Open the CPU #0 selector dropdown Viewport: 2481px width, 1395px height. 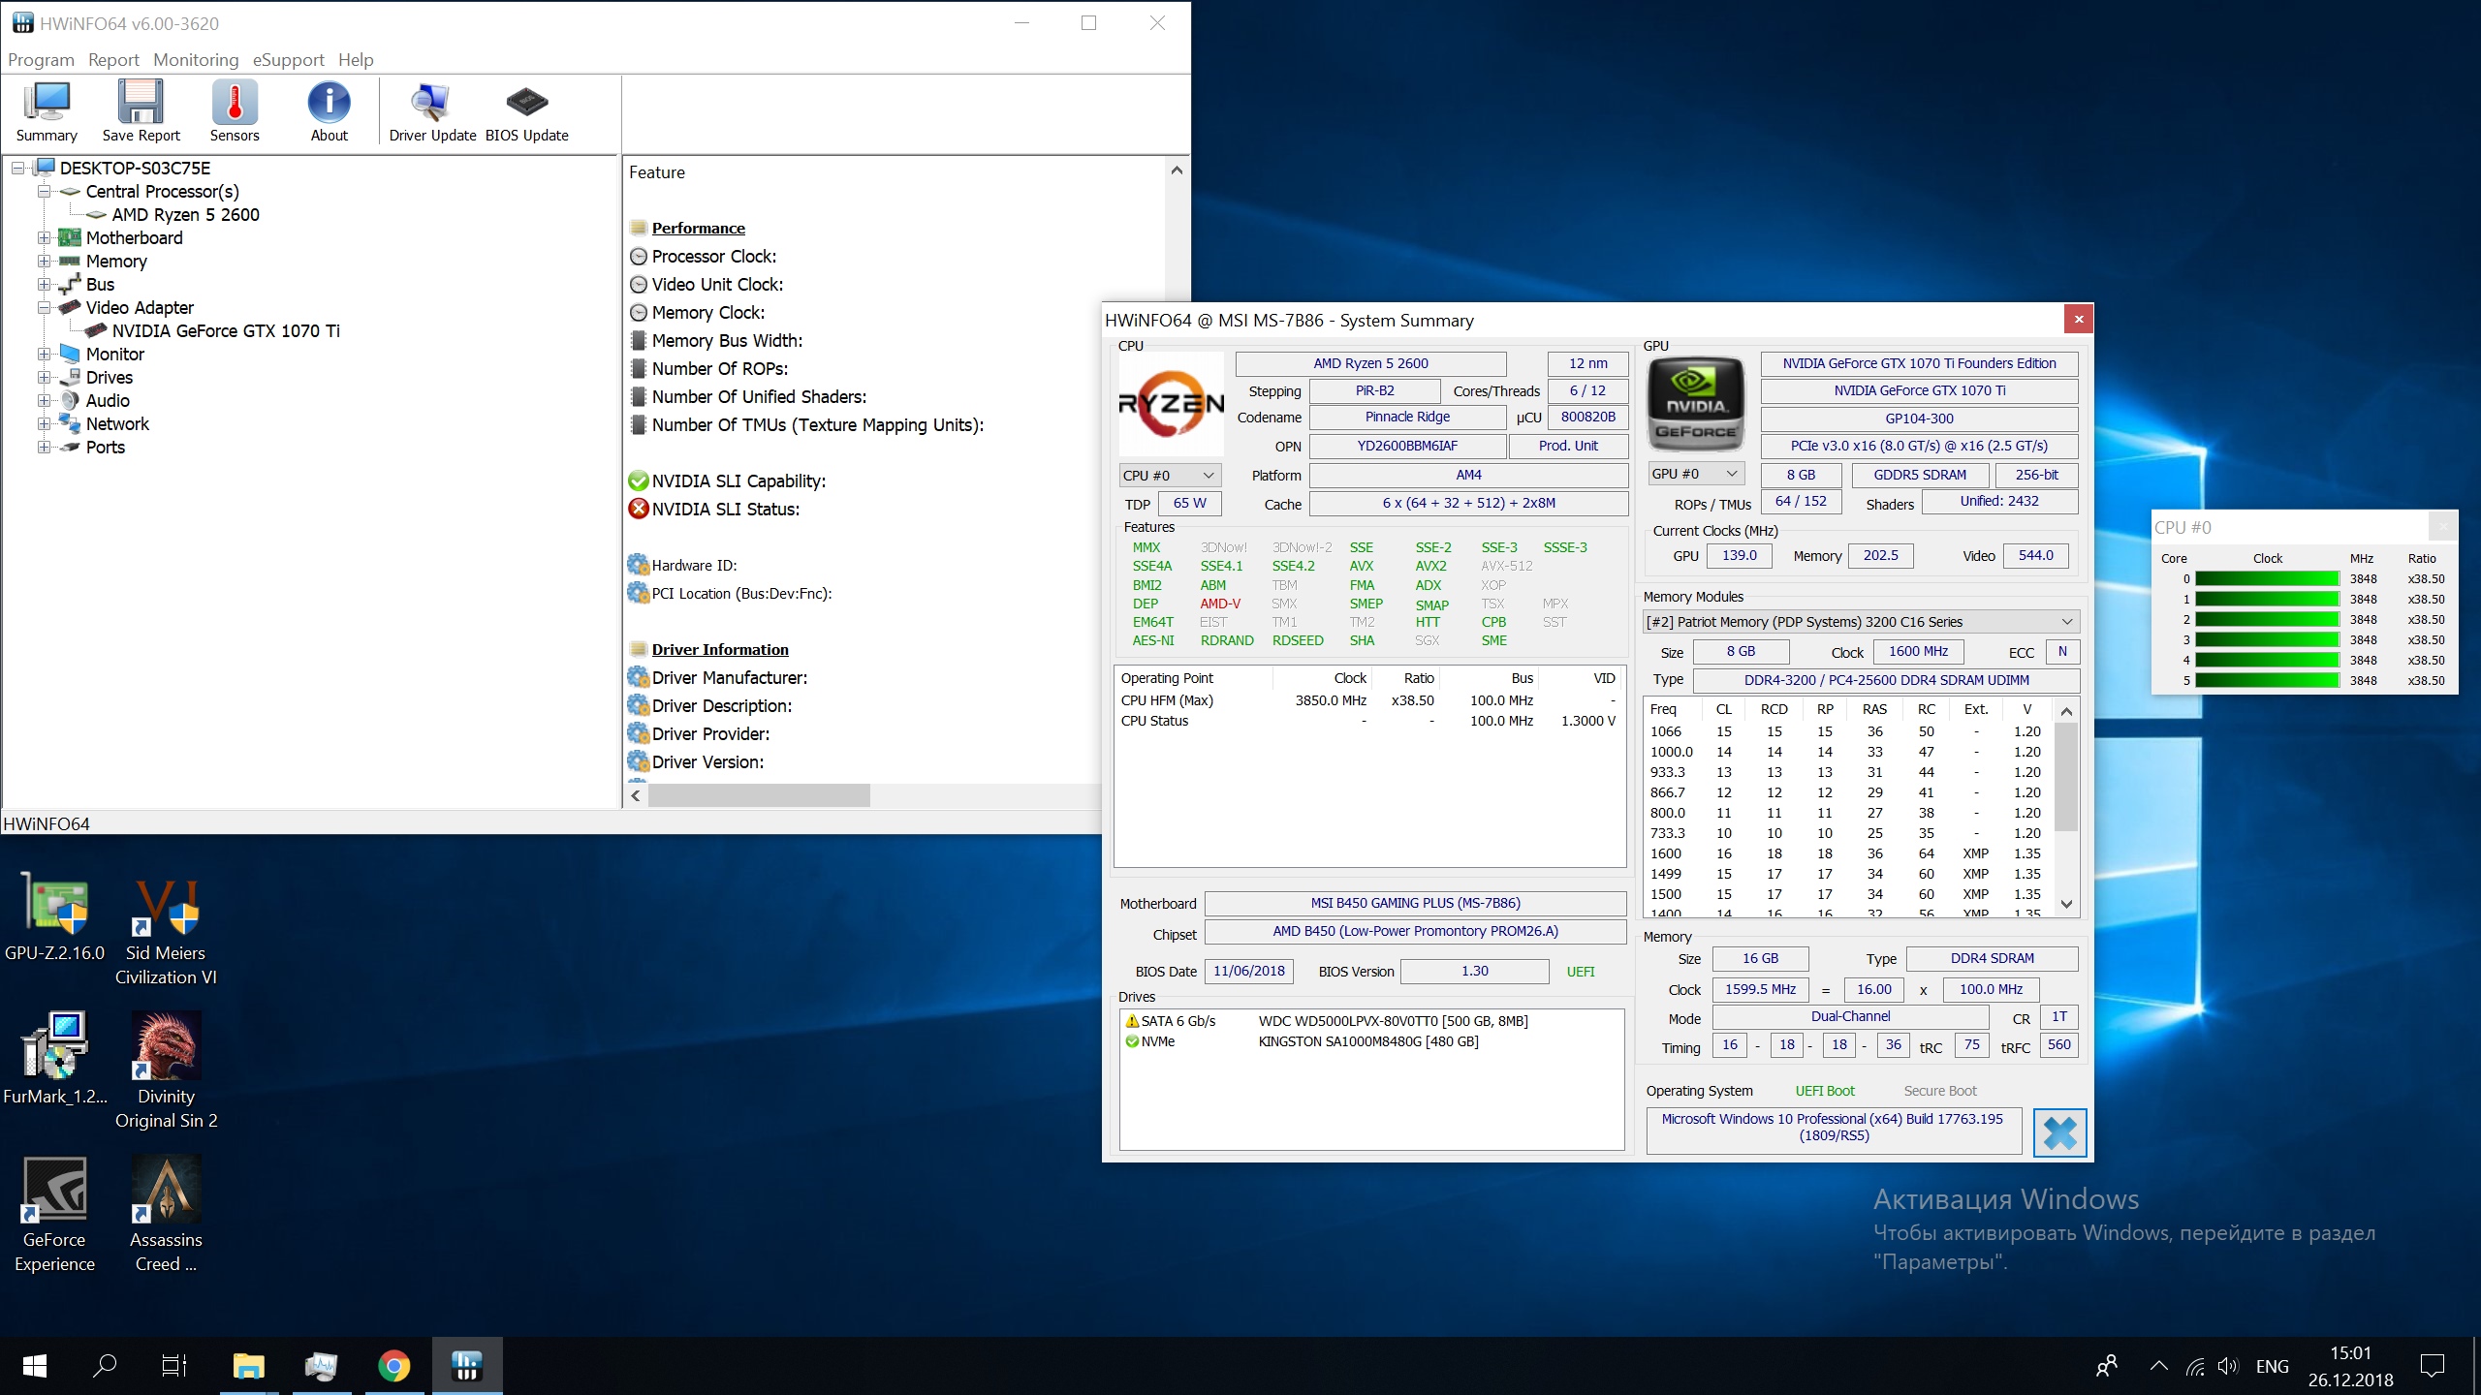point(1170,476)
